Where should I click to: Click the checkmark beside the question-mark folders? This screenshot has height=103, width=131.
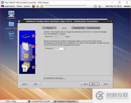click(x=34, y=67)
